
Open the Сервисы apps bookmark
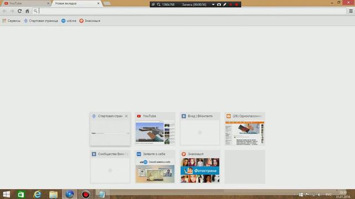pyautogui.click(x=11, y=21)
